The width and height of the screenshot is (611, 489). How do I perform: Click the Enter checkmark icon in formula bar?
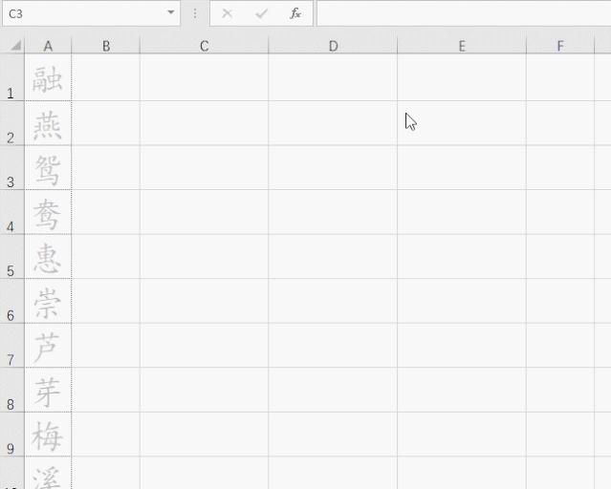pos(261,14)
